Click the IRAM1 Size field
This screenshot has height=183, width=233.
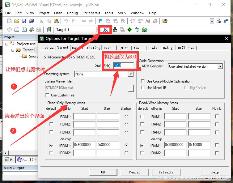tap(199, 145)
